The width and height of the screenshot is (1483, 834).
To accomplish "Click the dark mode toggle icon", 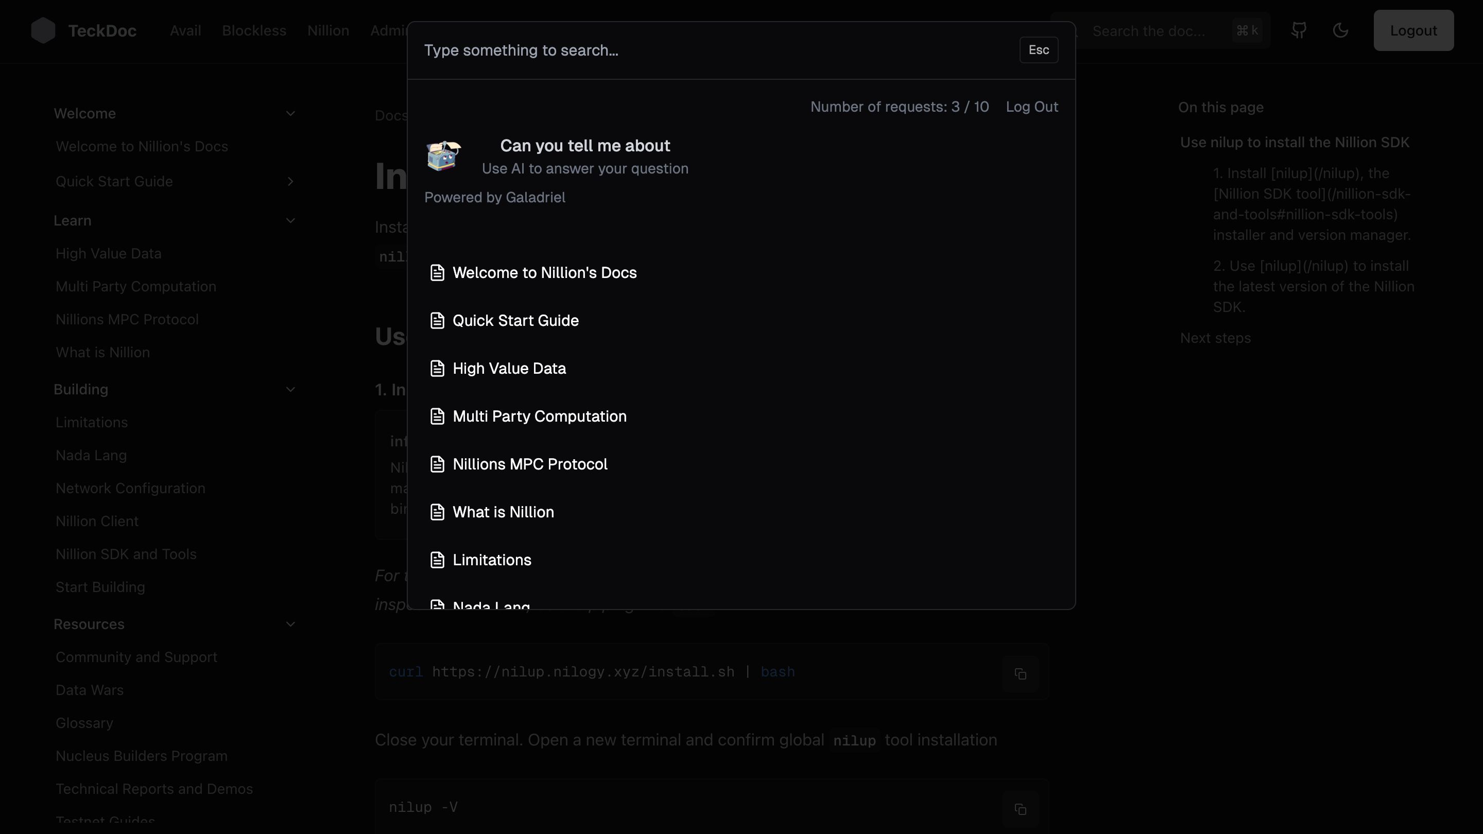I will [x=1340, y=29].
